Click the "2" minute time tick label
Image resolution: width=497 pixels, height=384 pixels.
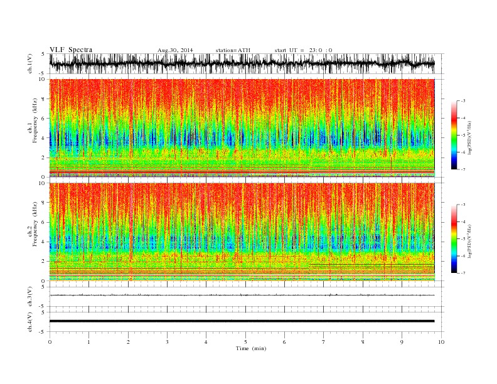coord(128,342)
